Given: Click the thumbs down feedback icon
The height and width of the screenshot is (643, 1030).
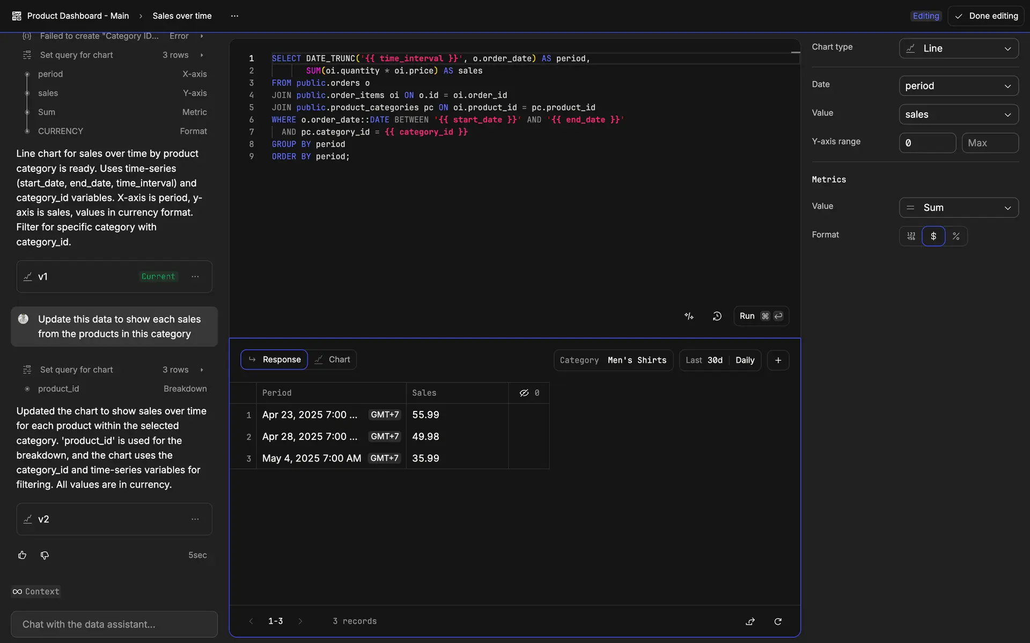Looking at the screenshot, I should click(45, 555).
